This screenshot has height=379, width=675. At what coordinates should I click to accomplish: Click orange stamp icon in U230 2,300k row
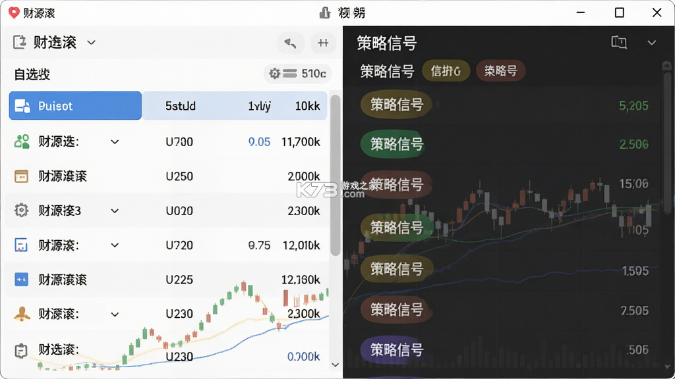pos(22,314)
